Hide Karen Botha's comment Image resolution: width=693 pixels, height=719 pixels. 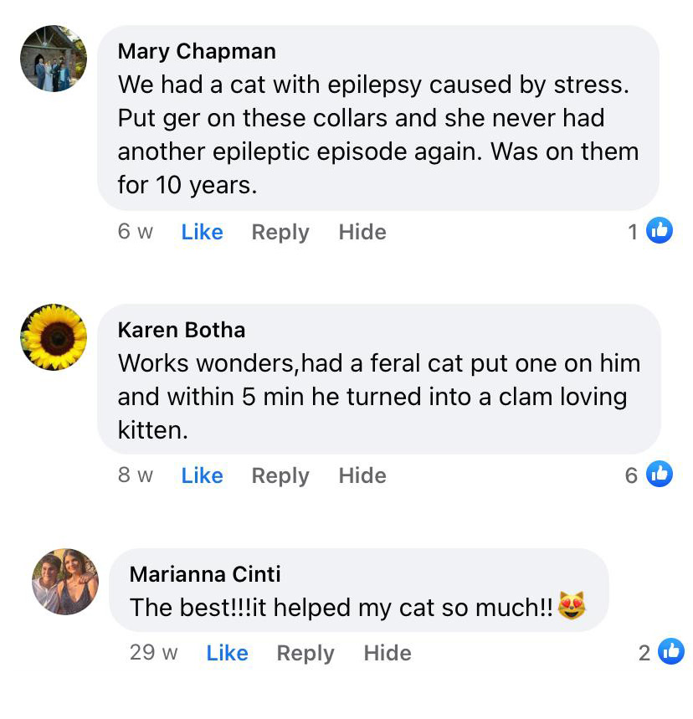click(x=362, y=475)
